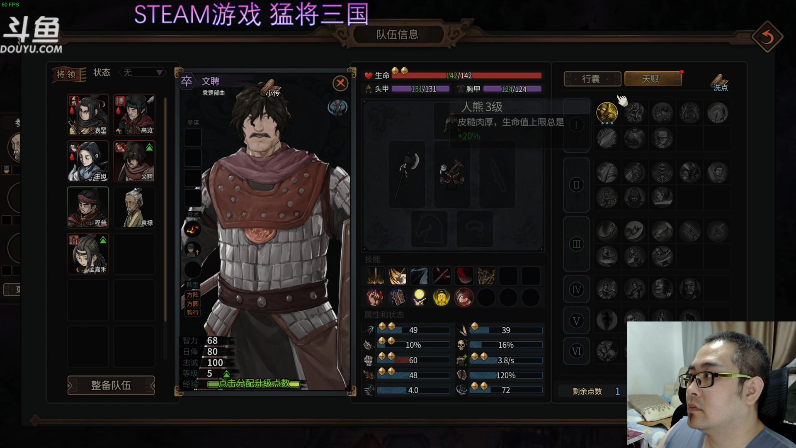Viewport: 796px width, 448px height.
Task: Toggle the 方圆 formation option
Action: coord(193,304)
